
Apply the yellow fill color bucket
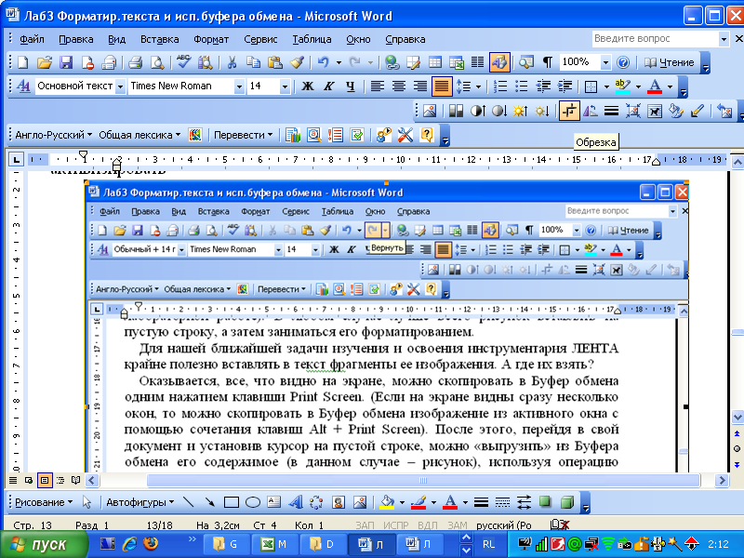[x=388, y=502]
